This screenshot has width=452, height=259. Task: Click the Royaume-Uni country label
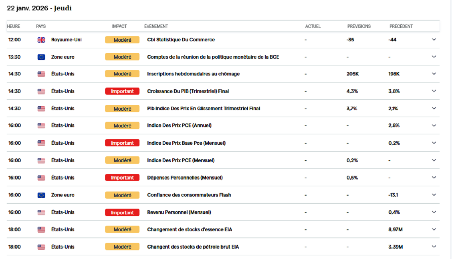pos(66,40)
